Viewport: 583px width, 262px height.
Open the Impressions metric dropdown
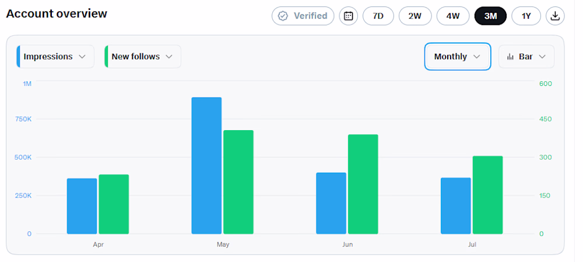55,56
